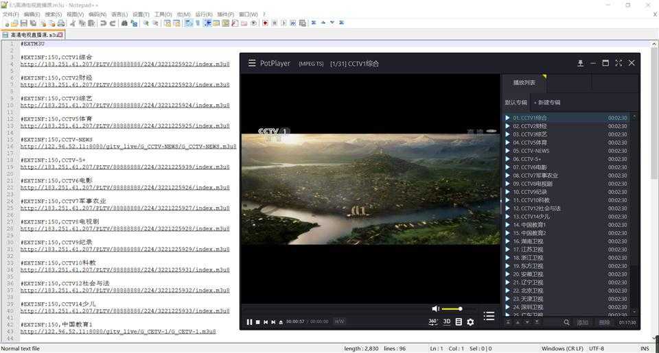
Task: Undo the last edit in Notepad++
Action: pyautogui.click(x=103, y=23)
